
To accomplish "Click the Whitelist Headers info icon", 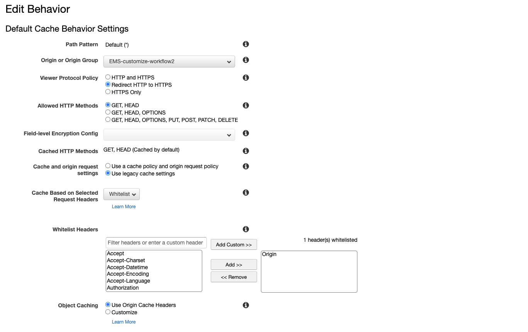I will tap(245, 229).
